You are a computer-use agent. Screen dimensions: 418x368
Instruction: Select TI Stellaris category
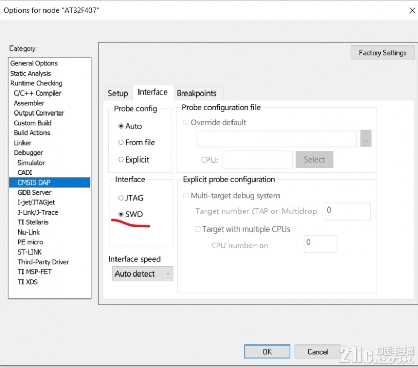(x=33, y=222)
